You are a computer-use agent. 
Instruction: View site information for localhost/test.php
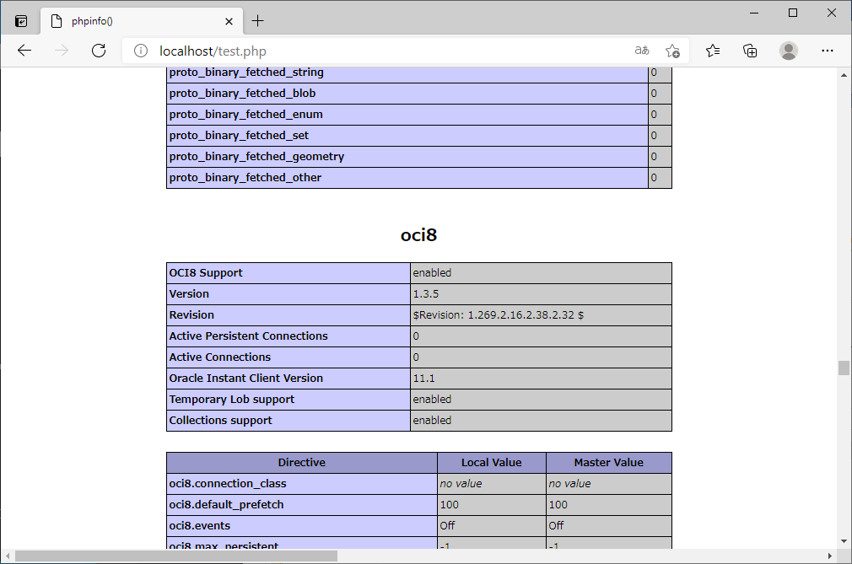[140, 51]
